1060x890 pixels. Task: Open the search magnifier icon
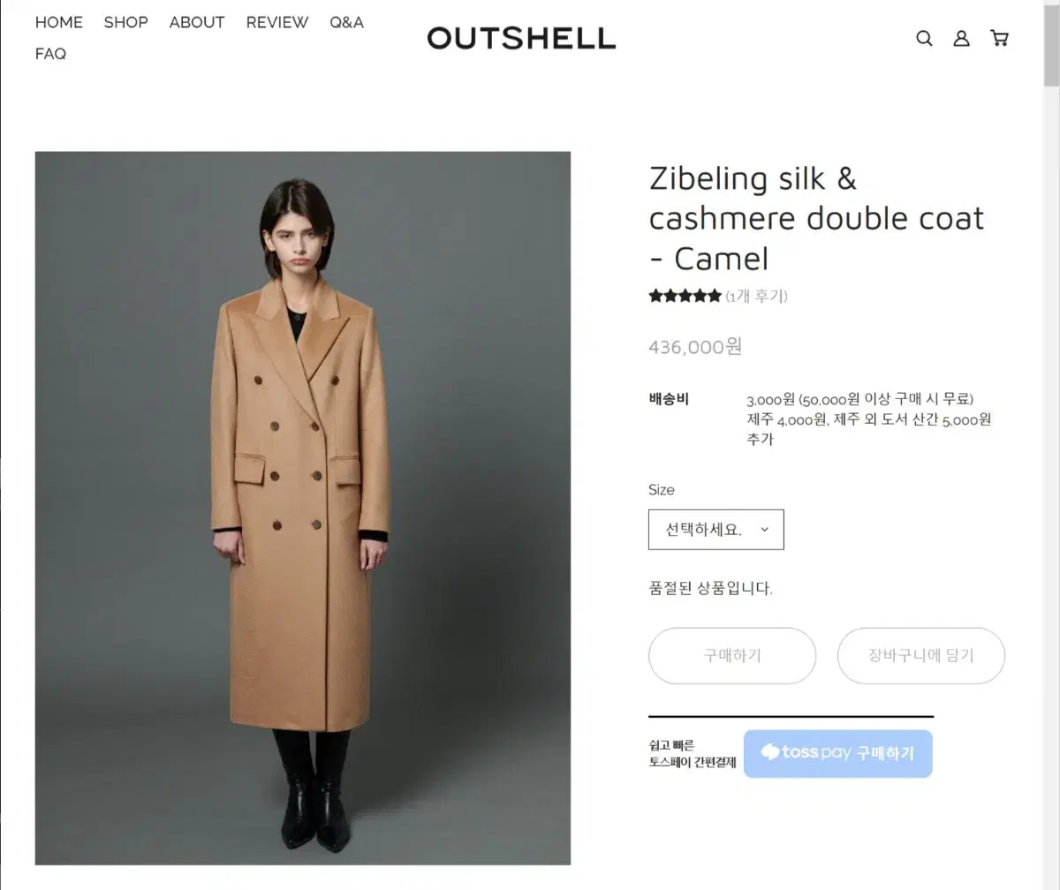click(x=924, y=38)
